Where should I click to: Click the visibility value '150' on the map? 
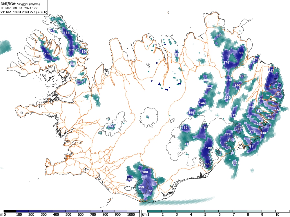point(84,52)
